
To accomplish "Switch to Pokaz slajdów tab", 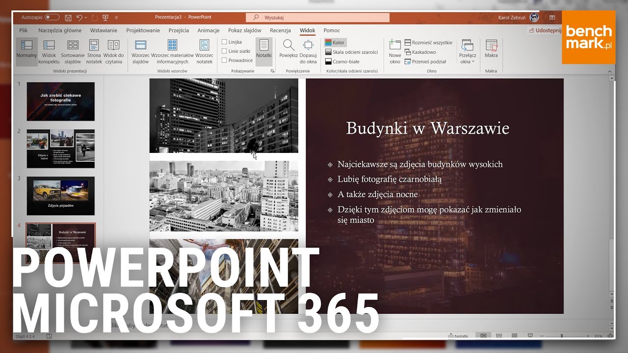I will (245, 30).
